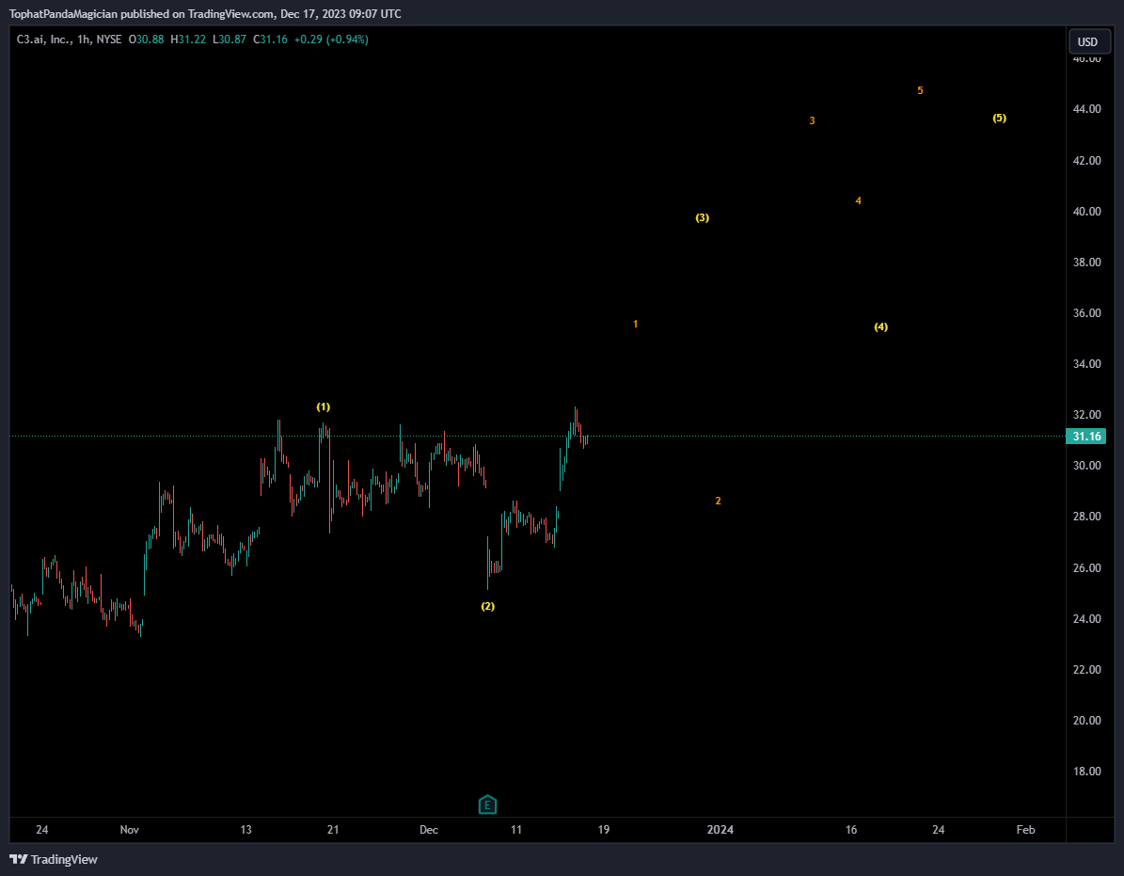Viewport: 1124px width, 876px height.
Task: Select the orange 4 sub-wave label
Action: [x=858, y=200]
